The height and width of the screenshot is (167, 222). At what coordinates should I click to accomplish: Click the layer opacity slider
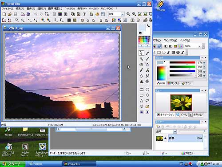click(x=191, y=131)
